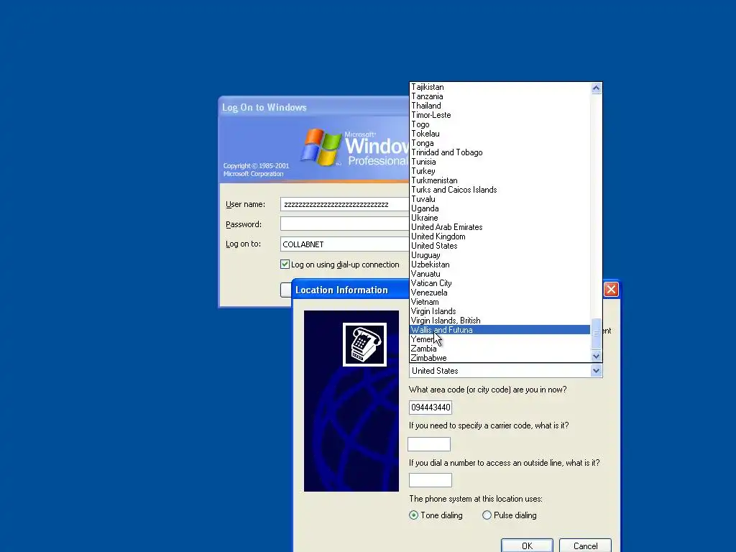Click the telephone icon in Location Information
Viewport: 736px width, 552px height.
point(364,344)
